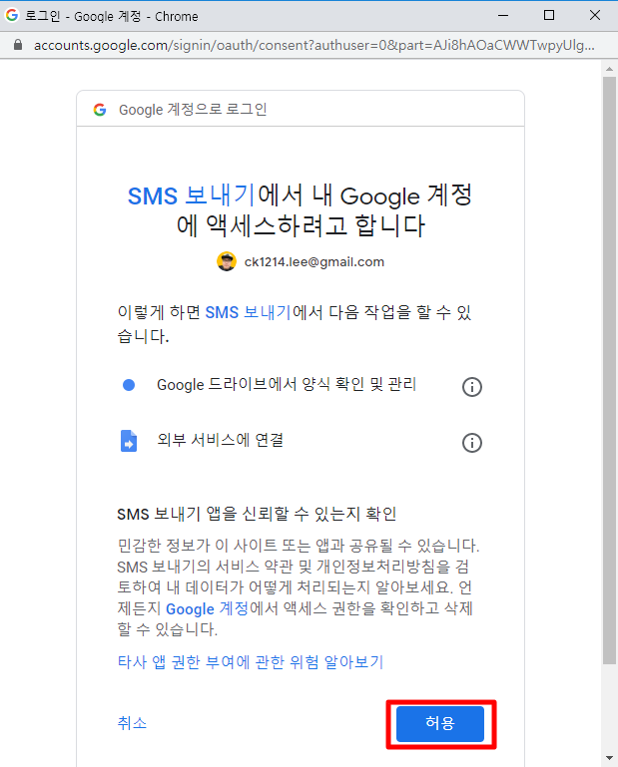618x767 pixels.
Task: Open info for the 외부 서비스에 연결 permission
Action: pyautogui.click(x=472, y=443)
